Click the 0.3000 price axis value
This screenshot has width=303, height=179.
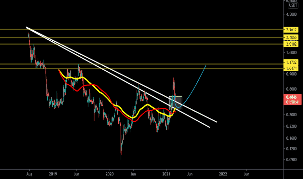[291, 115]
